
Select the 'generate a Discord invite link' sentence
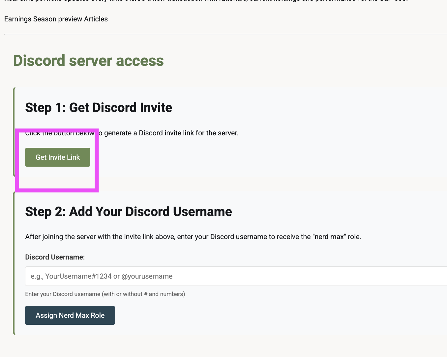pos(132,133)
